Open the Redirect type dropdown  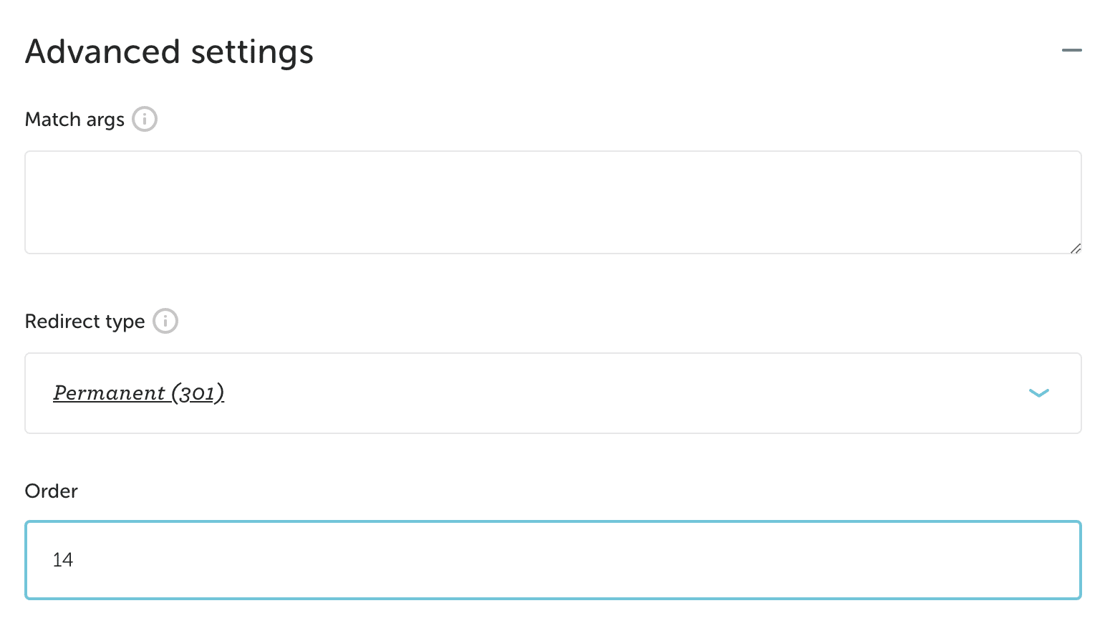[553, 393]
